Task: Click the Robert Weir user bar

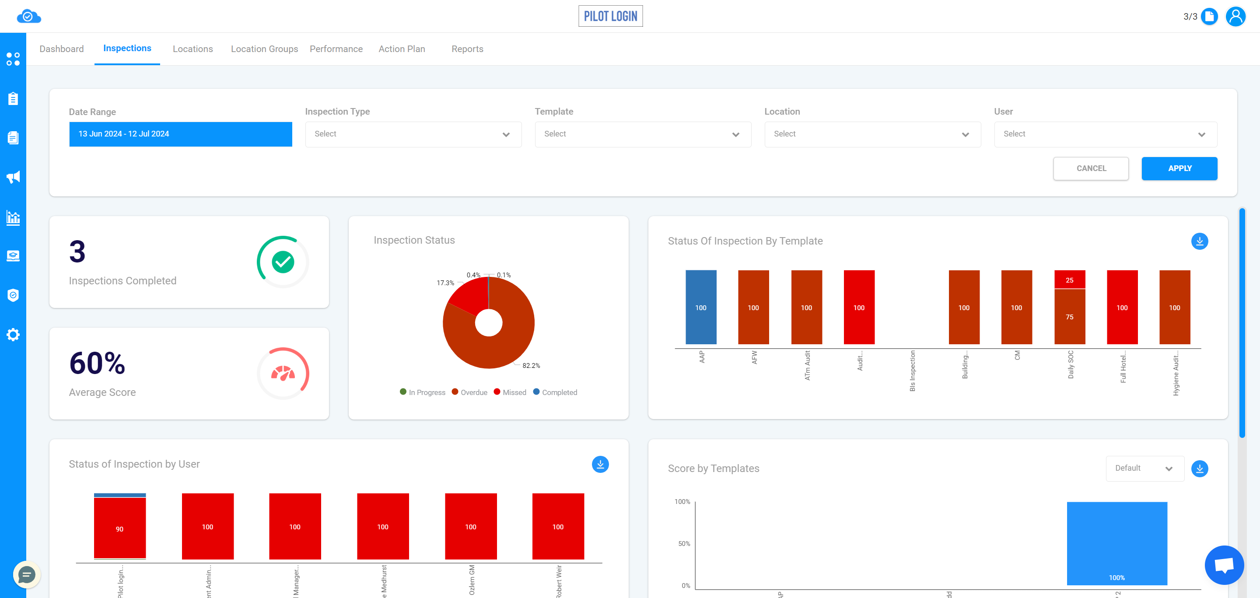Action: [558, 526]
